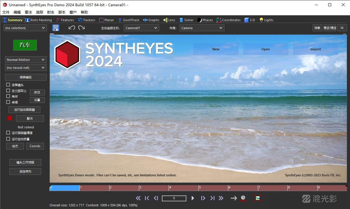Screen dimensions: 350x209
Task: Select the Summary room tab
Action: (x=13, y=20)
